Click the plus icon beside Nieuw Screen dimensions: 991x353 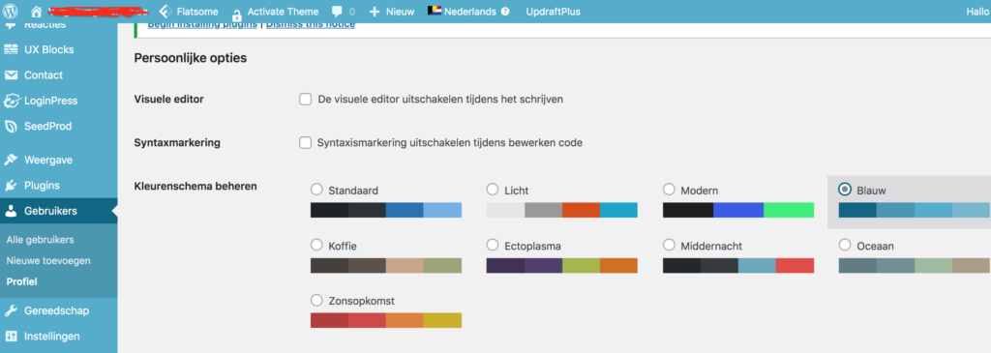(375, 12)
